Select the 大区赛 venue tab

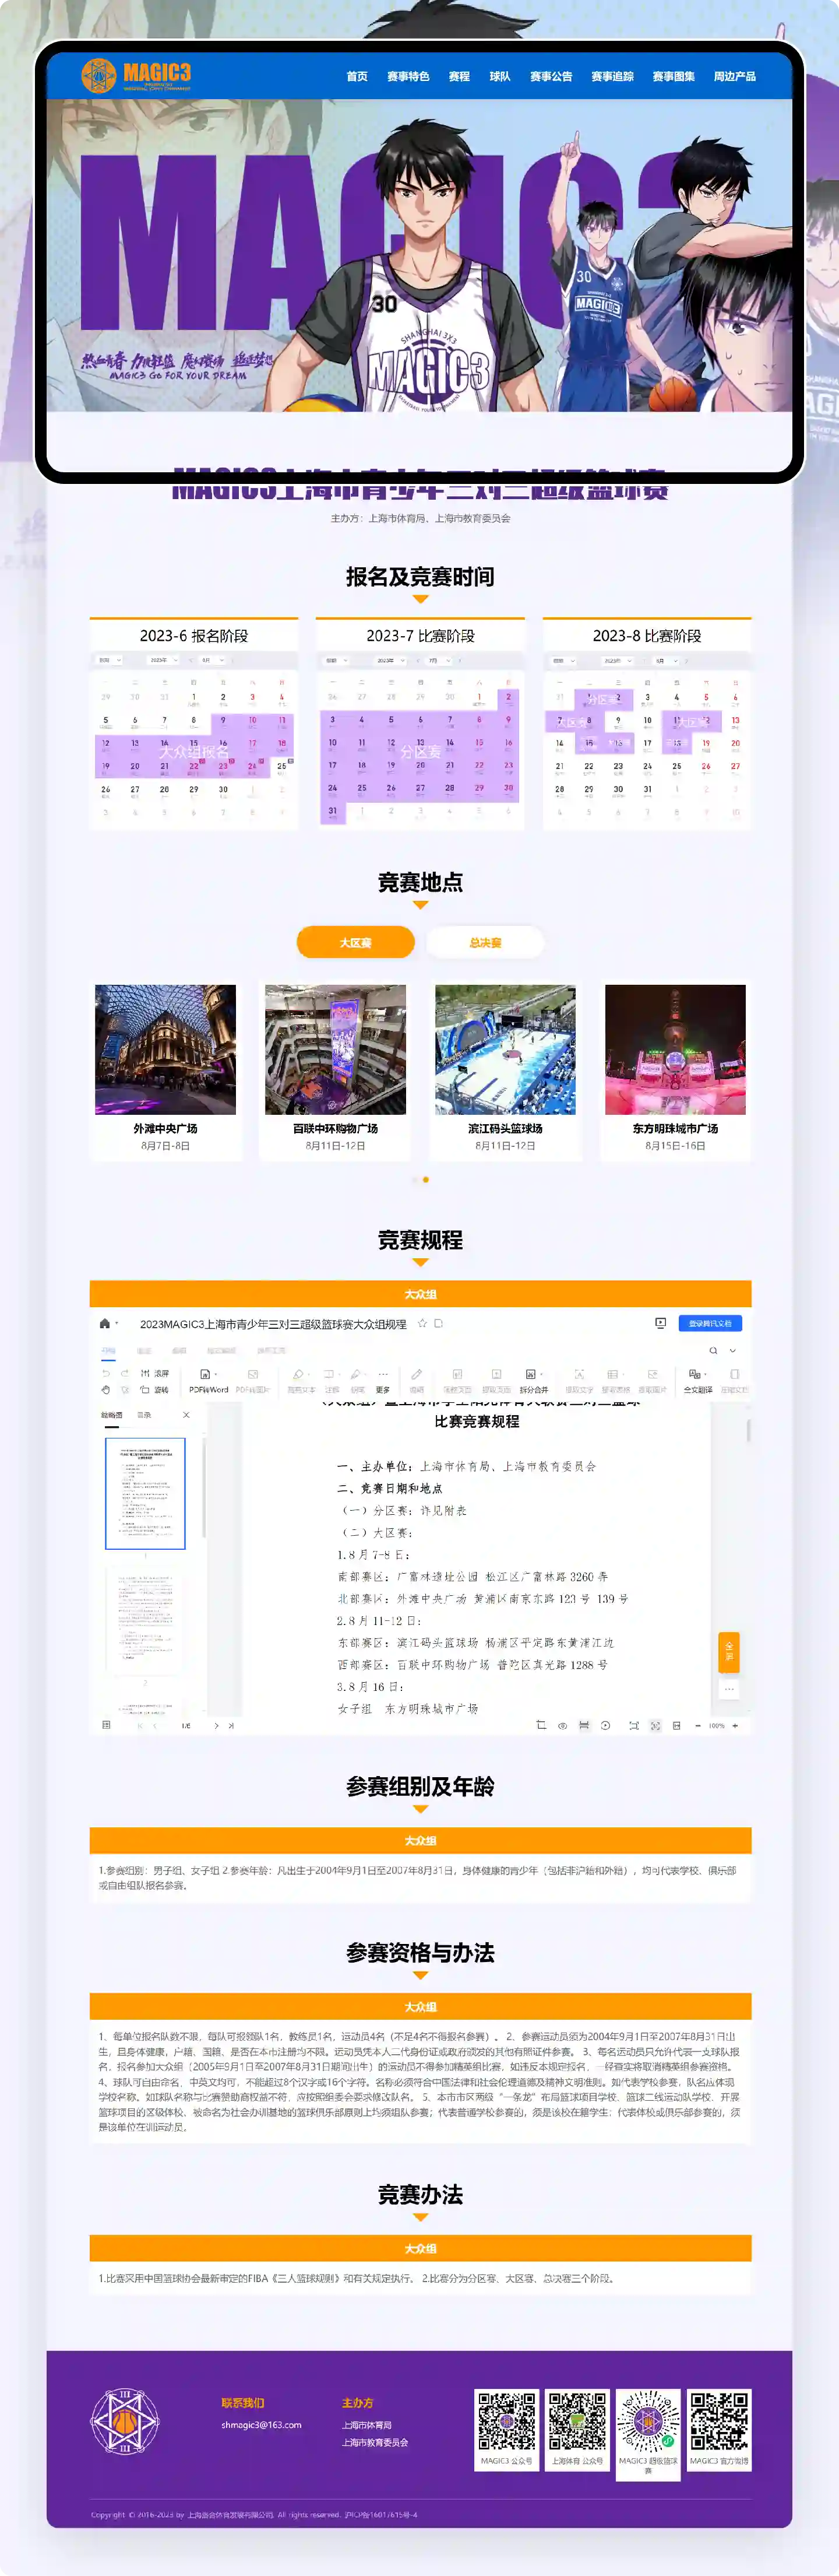(355, 942)
